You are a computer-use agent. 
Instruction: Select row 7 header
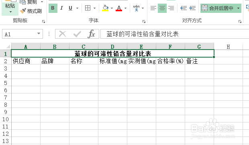coord(6,97)
